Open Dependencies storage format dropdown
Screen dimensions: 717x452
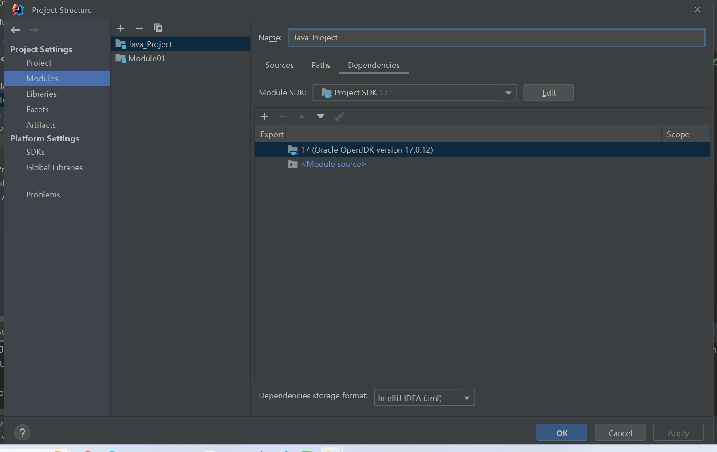(424, 398)
